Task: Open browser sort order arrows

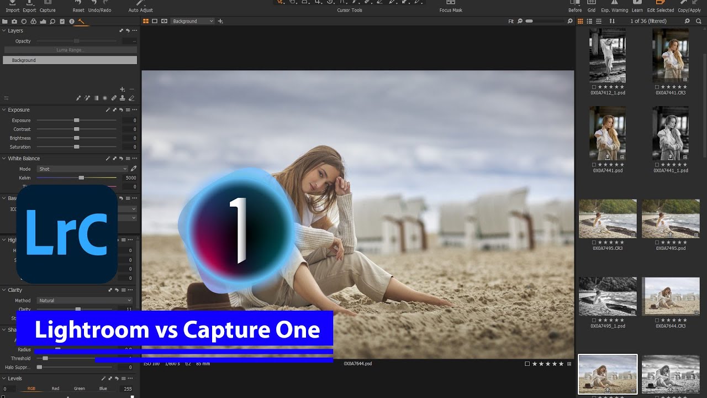Action: tap(611, 21)
